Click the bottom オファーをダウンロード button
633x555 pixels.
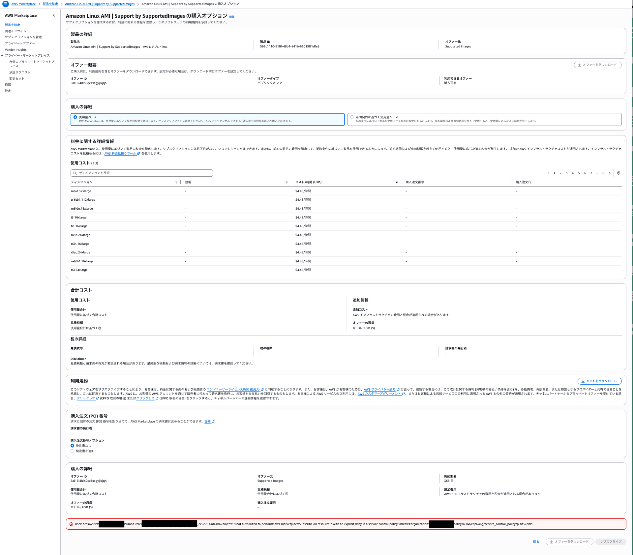point(569,542)
